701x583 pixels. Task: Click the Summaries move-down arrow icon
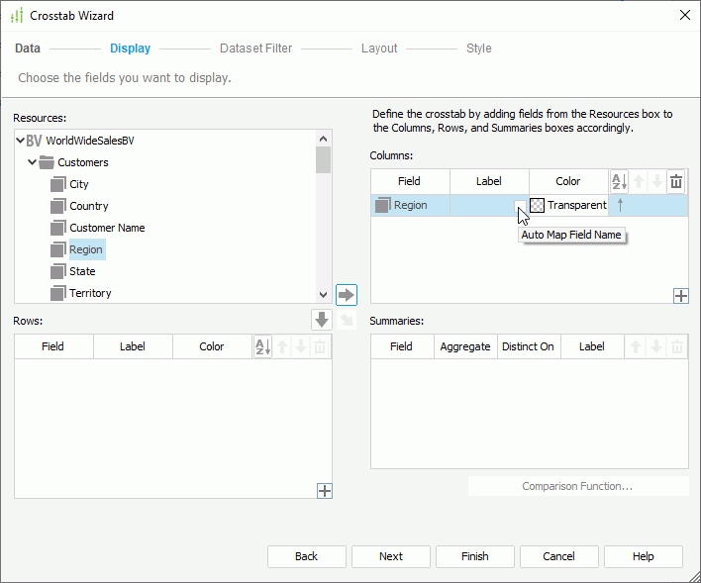click(x=656, y=346)
